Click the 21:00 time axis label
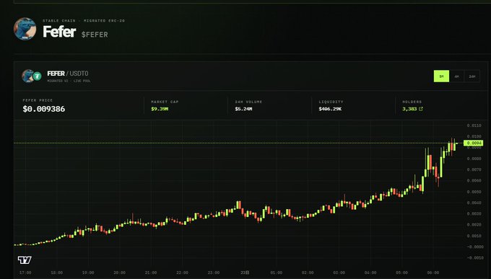 [x=151, y=273]
